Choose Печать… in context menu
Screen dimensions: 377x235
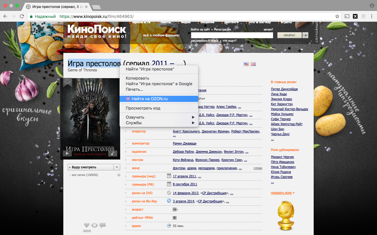tap(159, 89)
